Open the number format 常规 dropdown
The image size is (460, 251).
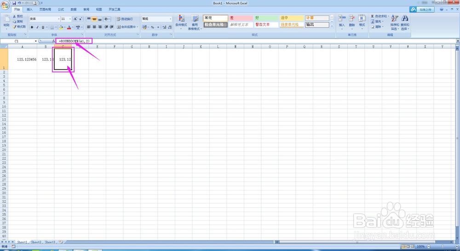point(170,19)
